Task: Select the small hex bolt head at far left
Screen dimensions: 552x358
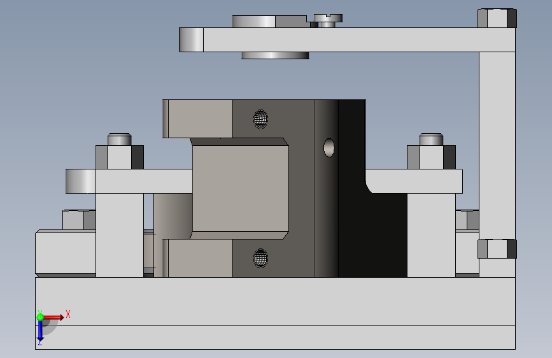Action: (x=79, y=220)
